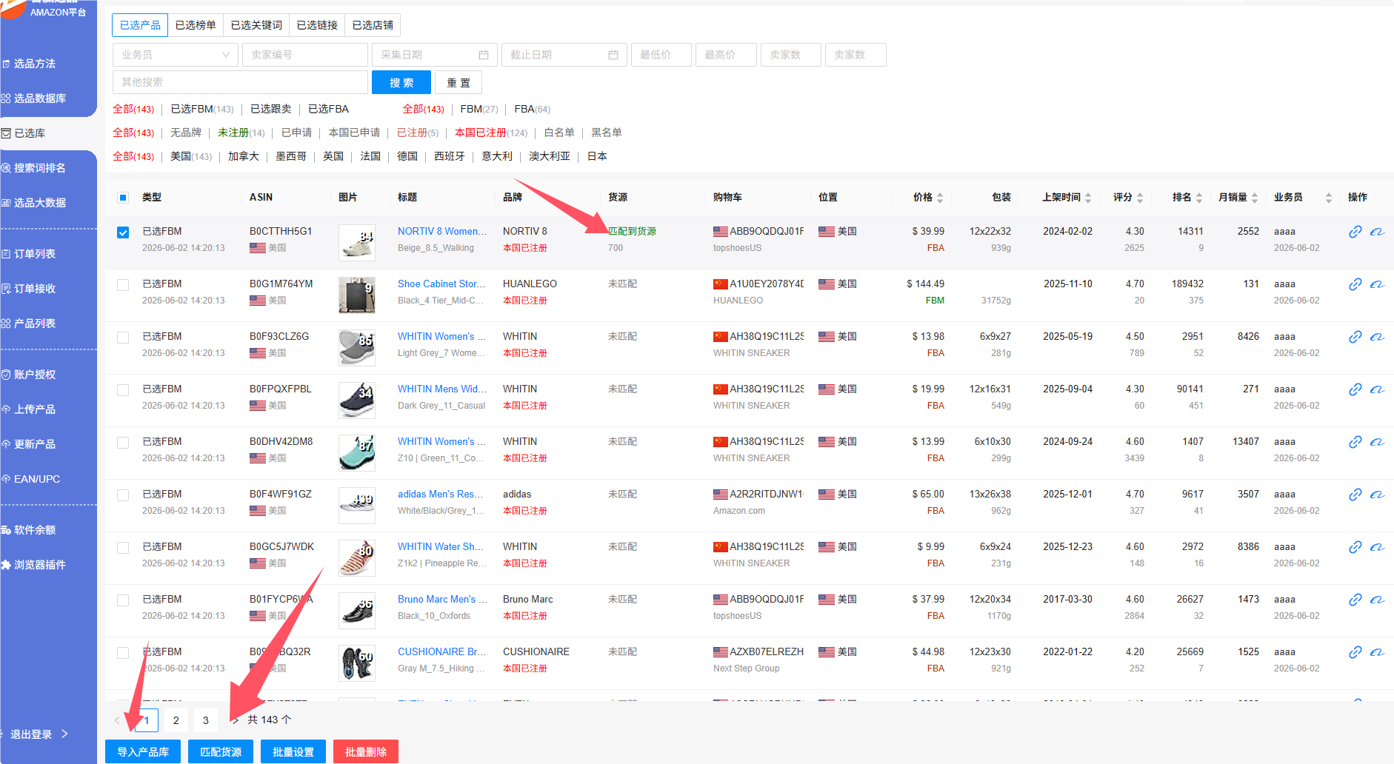Sort by 月销量 column arrows

coord(1255,198)
